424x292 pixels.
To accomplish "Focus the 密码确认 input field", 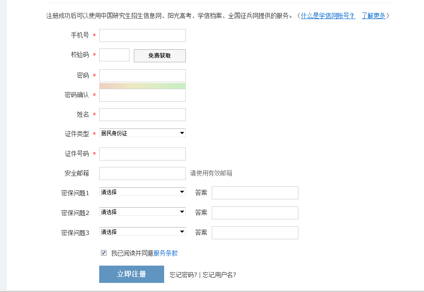I will point(142,95).
